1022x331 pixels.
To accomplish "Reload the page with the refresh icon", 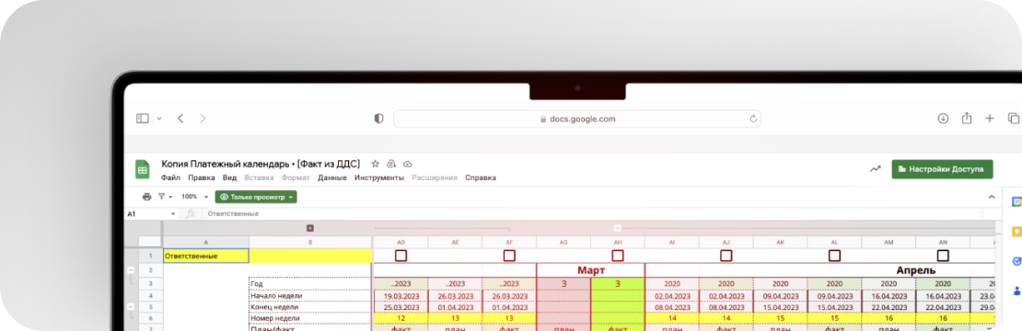I will tap(753, 119).
